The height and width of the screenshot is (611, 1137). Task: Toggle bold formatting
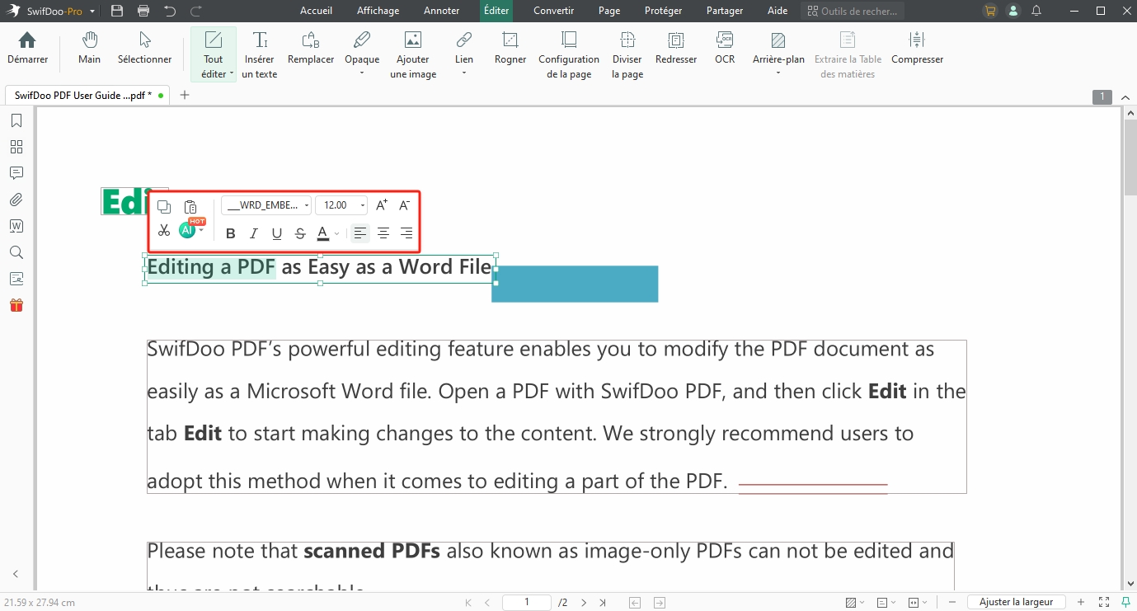231,233
